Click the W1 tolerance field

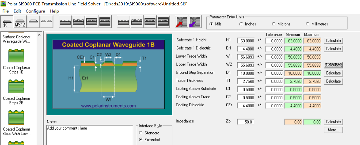click(274, 57)
